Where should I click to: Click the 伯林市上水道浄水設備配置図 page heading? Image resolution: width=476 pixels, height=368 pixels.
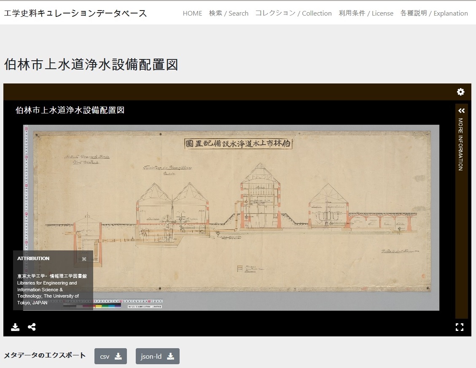[x=91, y=64]
